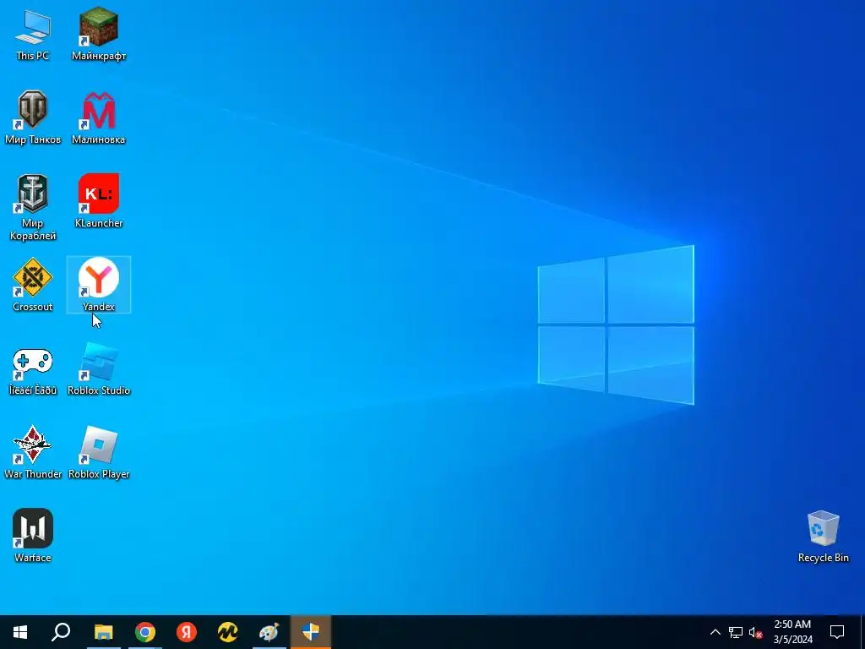Open the clock showing 2:50 AM
This screenshot has height=649, width=865.
tap(792, 632)
